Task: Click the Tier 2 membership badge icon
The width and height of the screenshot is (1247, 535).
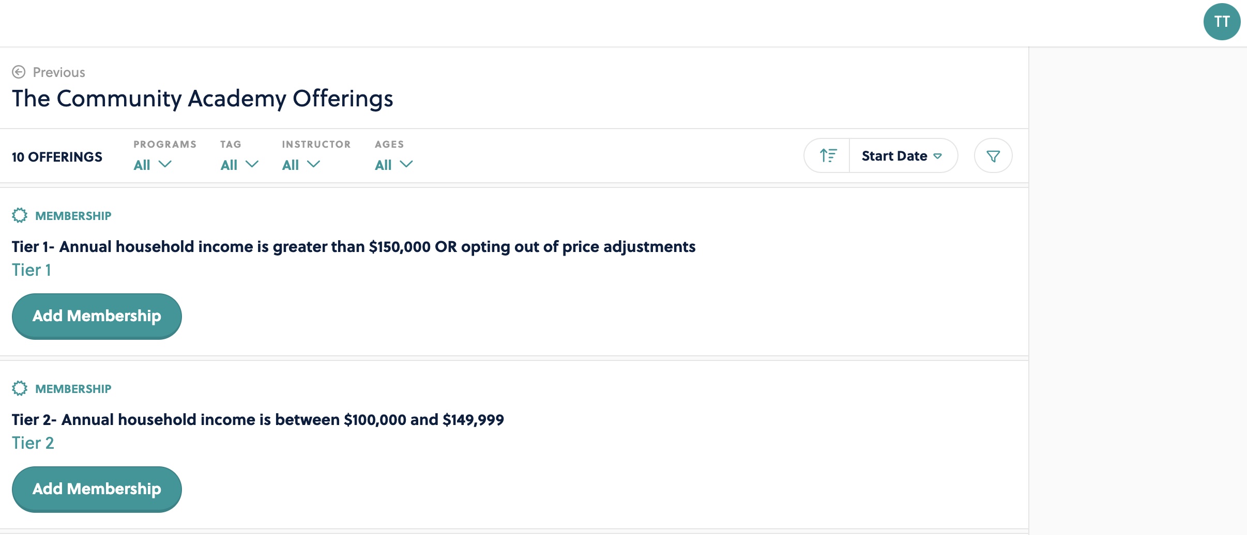Action: 20,388
